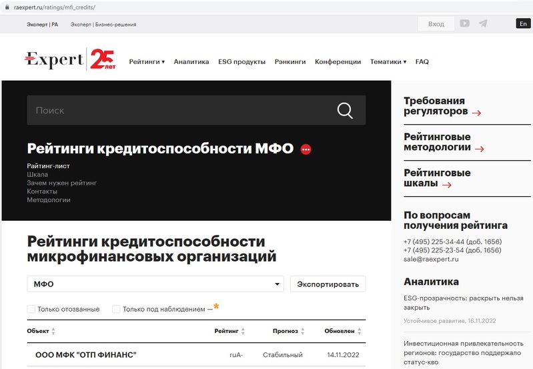Open the YouTube icon link
Image resolution: width=533 pixels, height=369 pixels.
[464, 23]
